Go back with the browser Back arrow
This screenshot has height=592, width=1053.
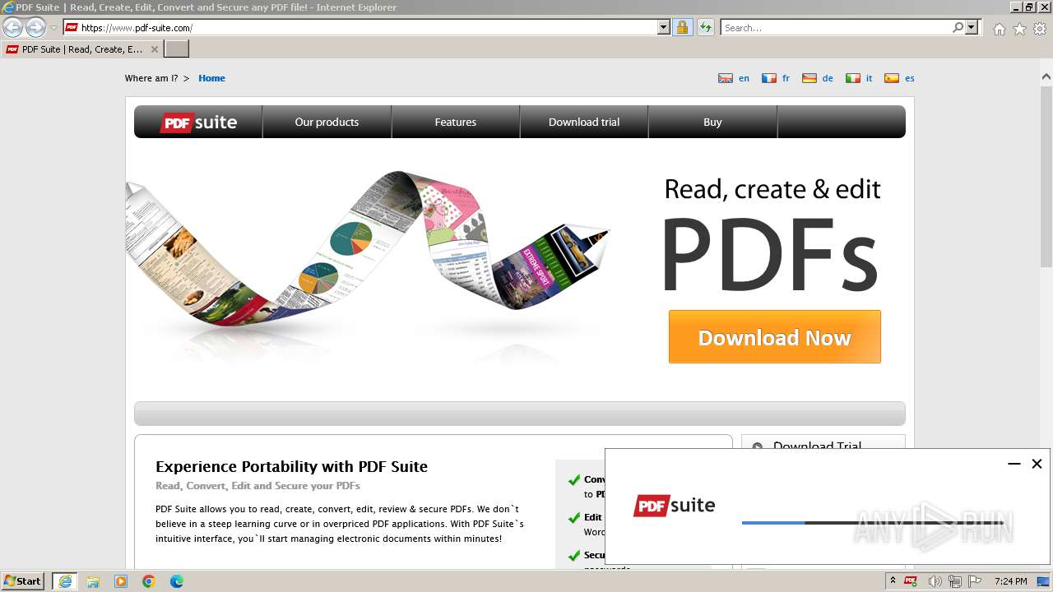[12, 27]
